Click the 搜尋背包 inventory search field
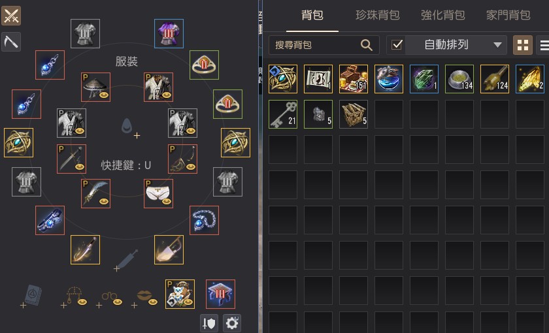 tap(324, 45)
